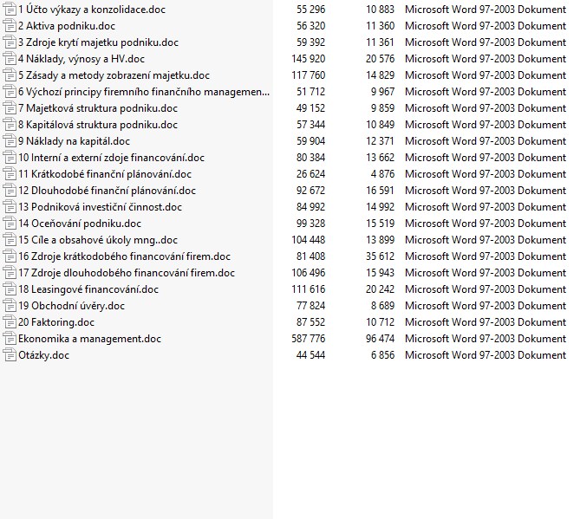This screenshot has height=519, width=580.
Task: Click the file icon next to 2 Aktiva podniku.doc
Action: (x=10, y=26)
